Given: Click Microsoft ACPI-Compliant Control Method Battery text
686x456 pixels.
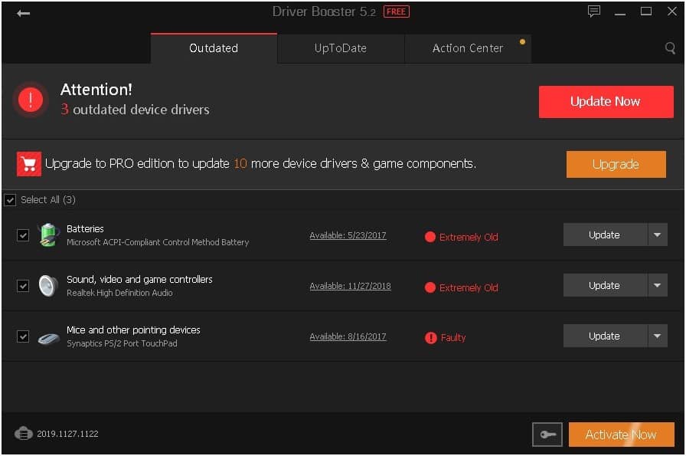Looking at the screenshot, I should coord(158,242).
